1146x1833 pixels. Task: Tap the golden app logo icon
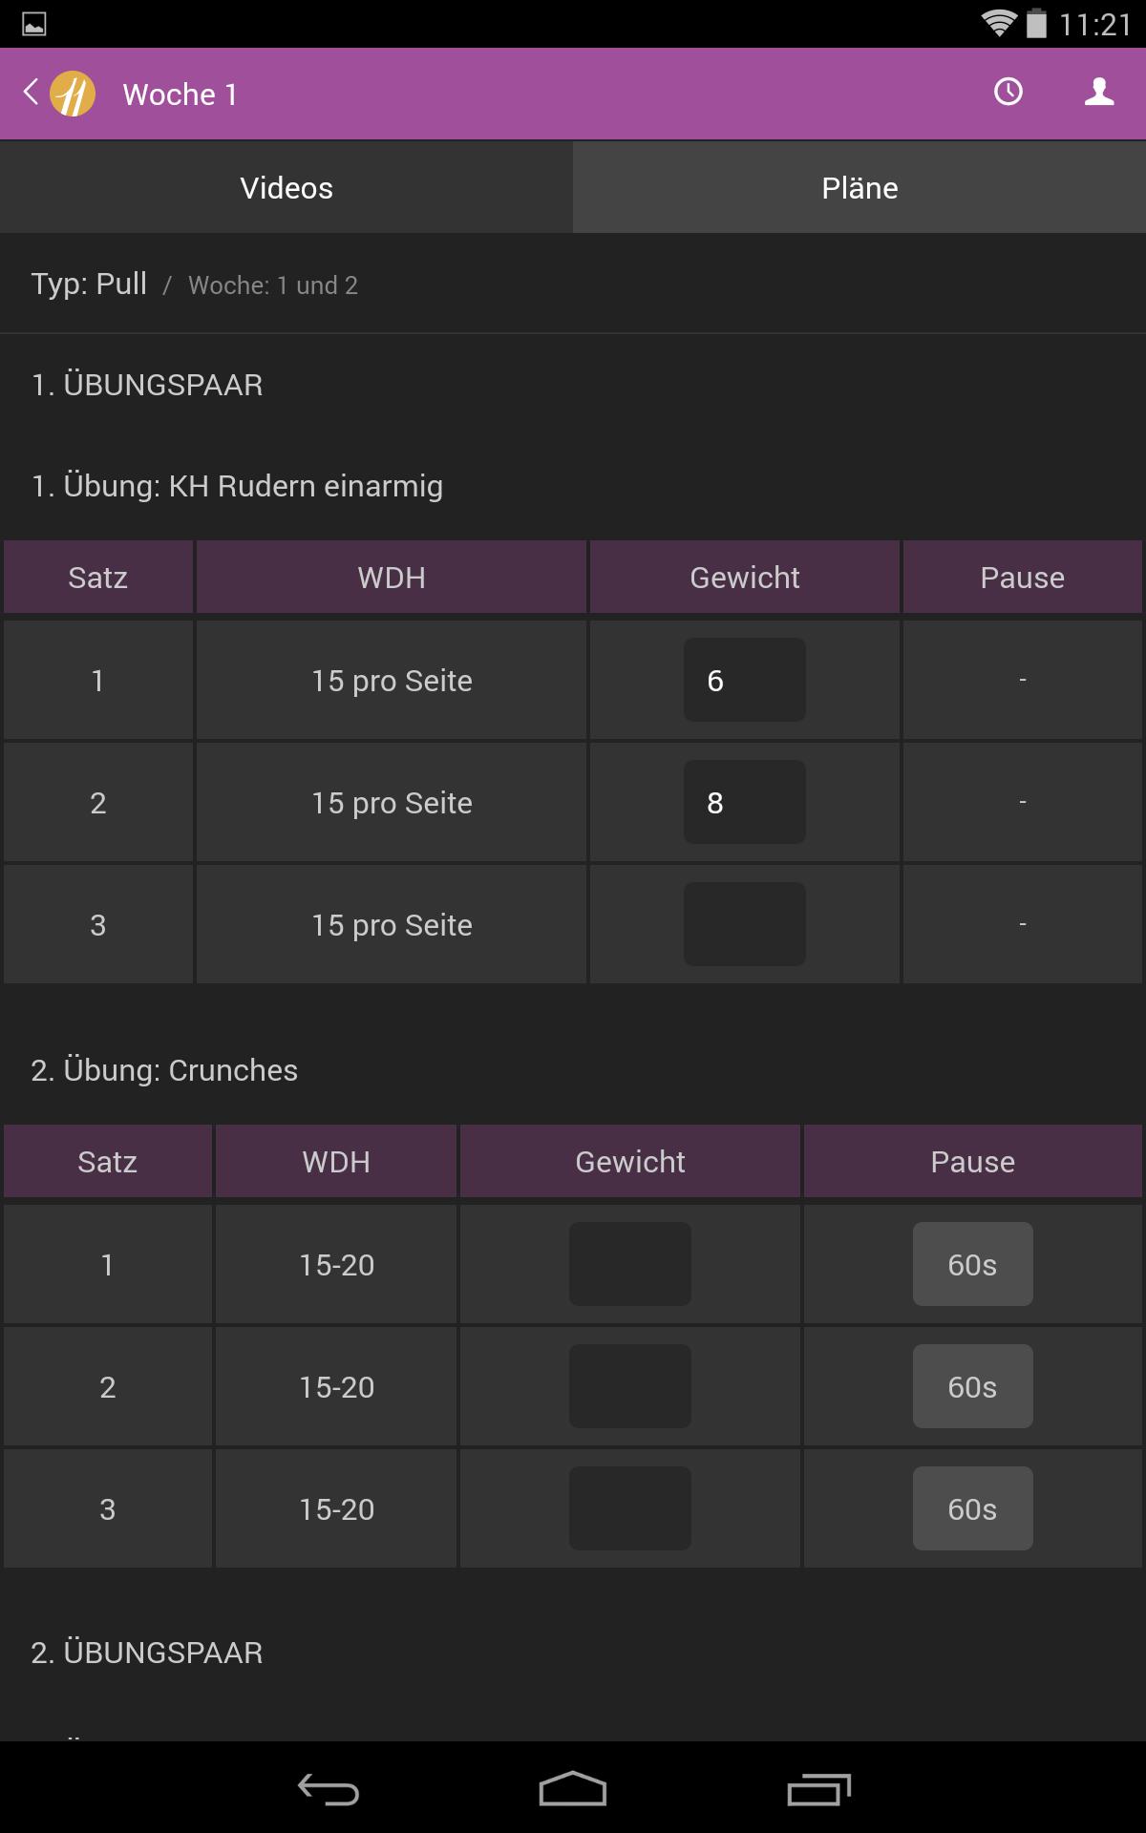(73, 94)
